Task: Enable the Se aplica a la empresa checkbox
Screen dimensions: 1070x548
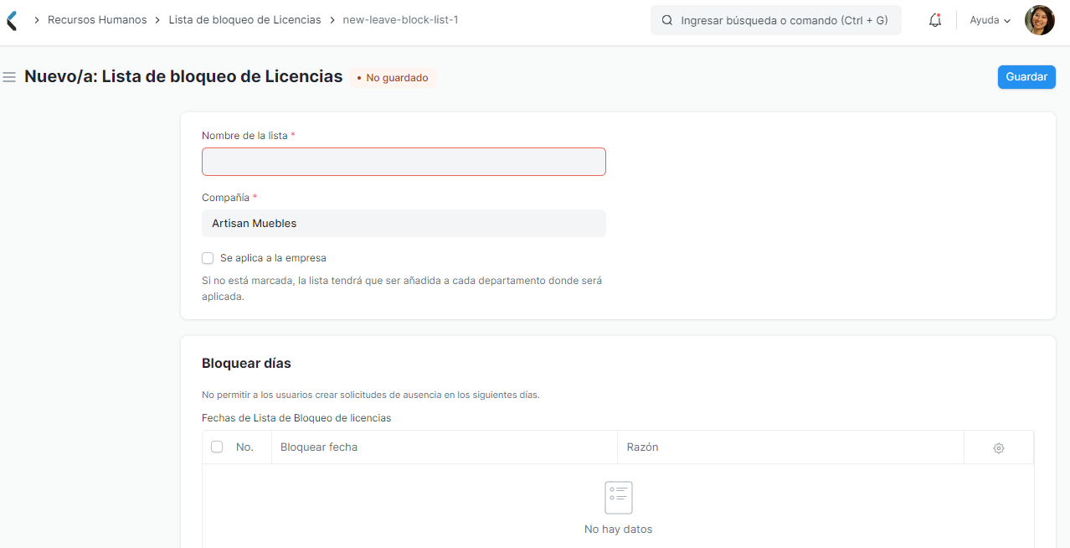Action: 208,258
